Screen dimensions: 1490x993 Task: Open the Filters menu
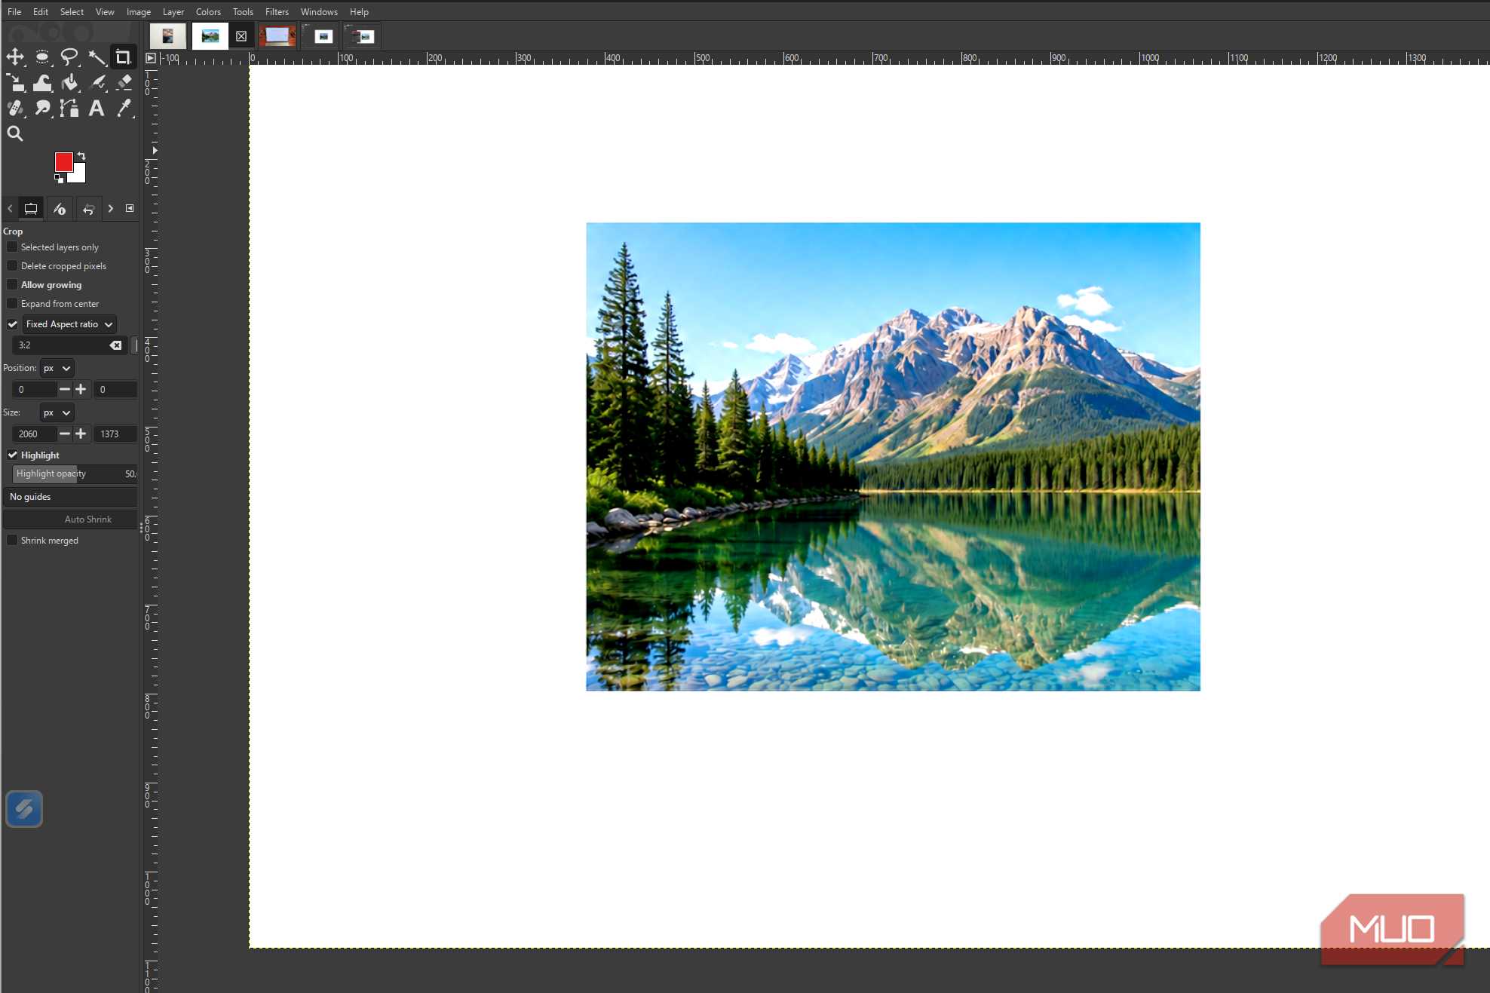tap(277, 12)
